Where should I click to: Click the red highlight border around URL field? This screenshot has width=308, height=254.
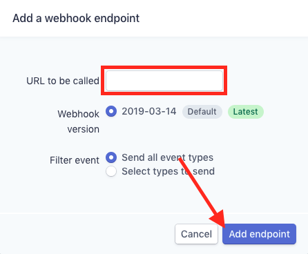pyautogui.click(x=164, y=68)
